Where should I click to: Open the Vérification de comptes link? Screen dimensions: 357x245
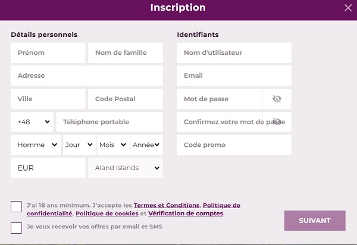pyautogui.click(x=186, y=213)
